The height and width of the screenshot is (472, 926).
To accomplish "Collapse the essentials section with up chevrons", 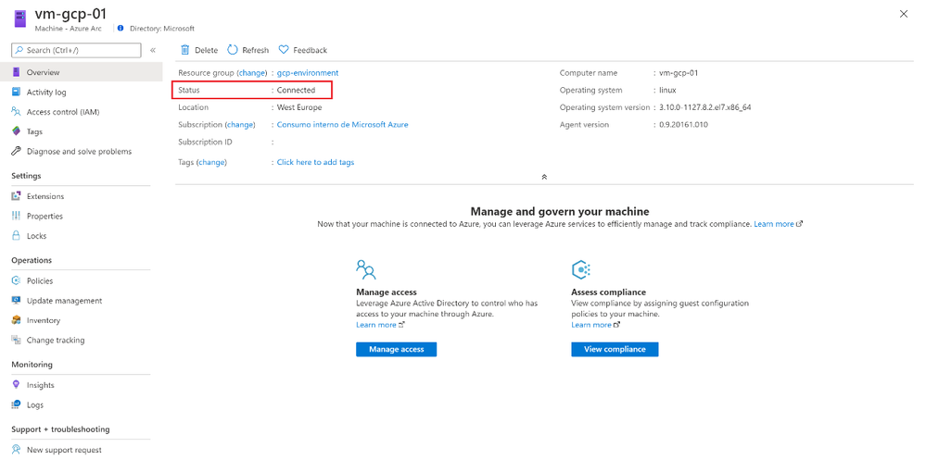I will [544, 177].
